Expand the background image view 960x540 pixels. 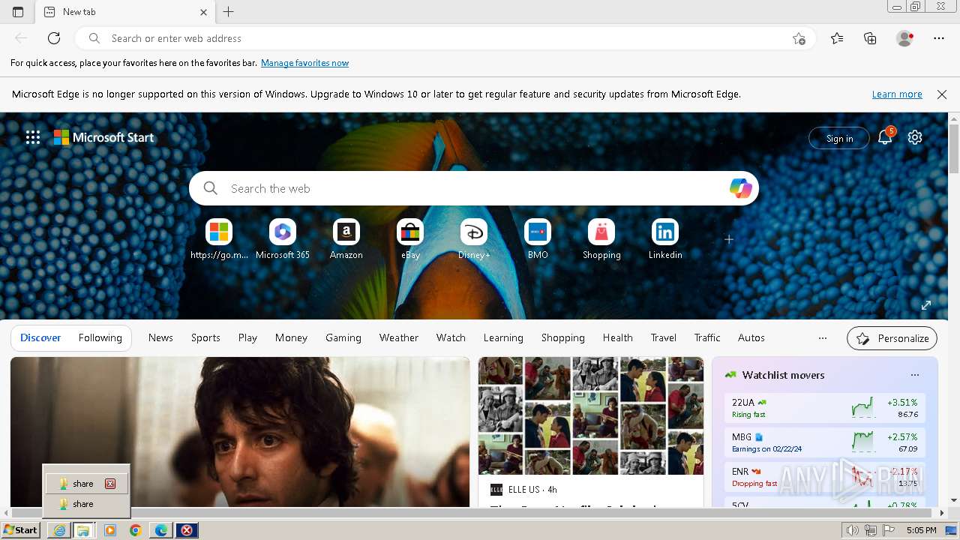pyautogui.click(x=925, y=305)
